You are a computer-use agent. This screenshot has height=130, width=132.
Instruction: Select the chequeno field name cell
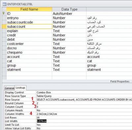[x=29, y=52]
